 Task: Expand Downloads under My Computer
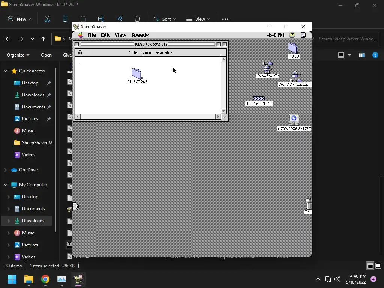9,220
